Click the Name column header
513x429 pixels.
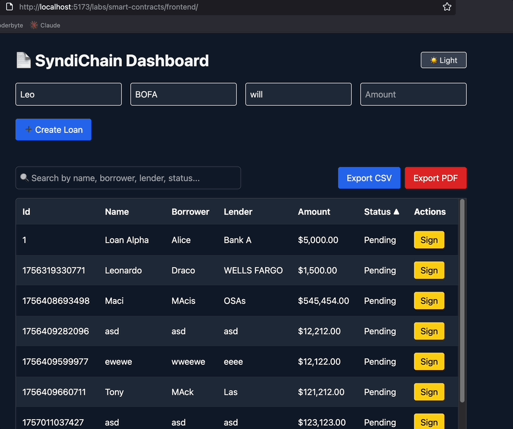coord(117,212)
